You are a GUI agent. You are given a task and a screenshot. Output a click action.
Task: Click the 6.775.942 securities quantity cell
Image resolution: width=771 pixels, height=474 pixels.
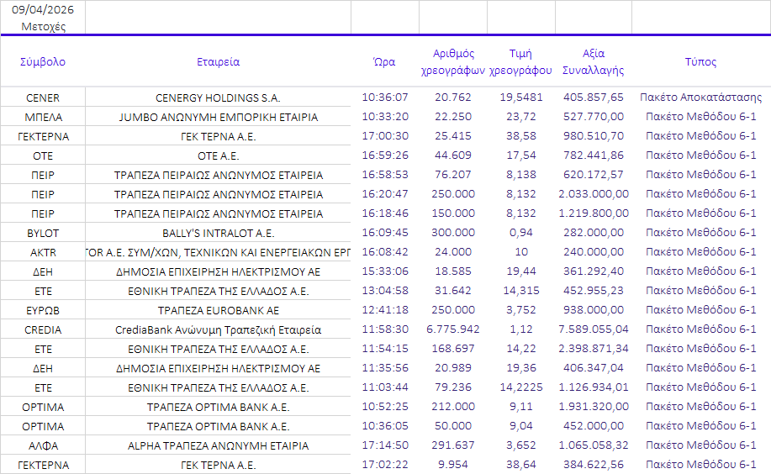tap(452, 329)
